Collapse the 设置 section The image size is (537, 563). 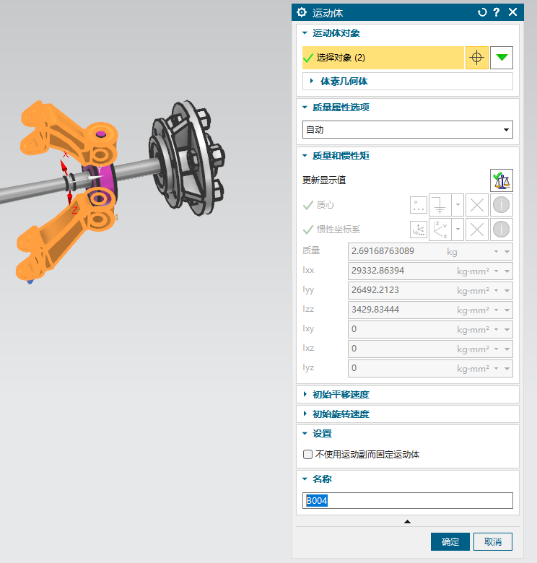pos(321,433)
